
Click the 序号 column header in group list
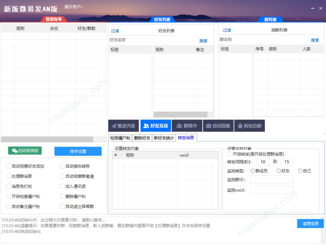(x=259, y=49)
